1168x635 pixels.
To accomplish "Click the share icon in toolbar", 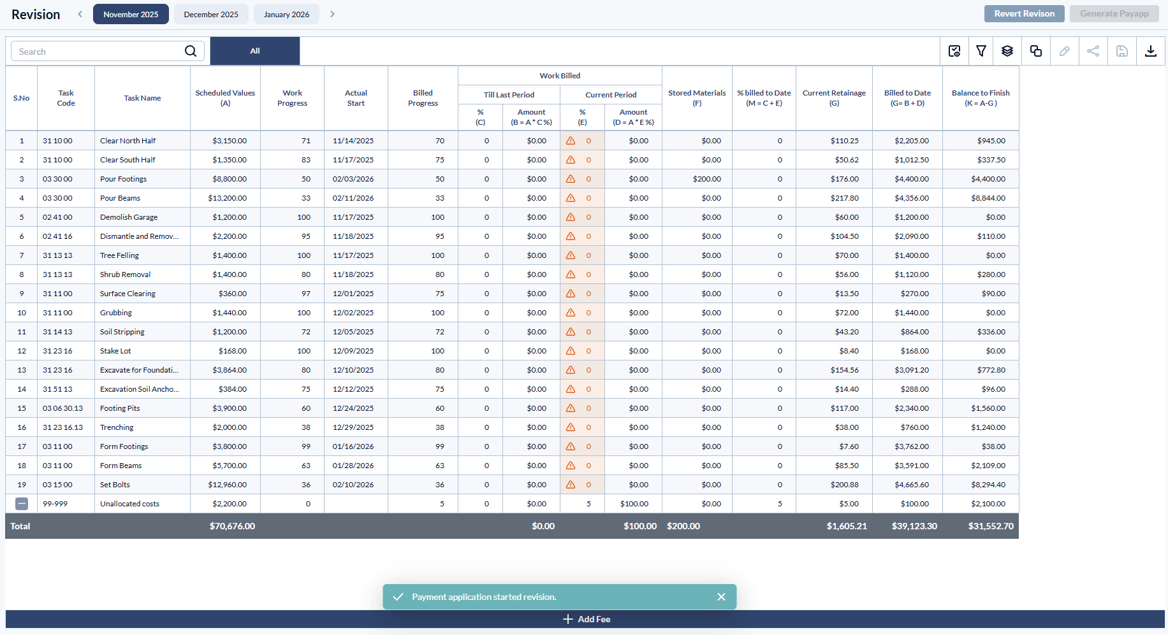I will coord(1093,51).
